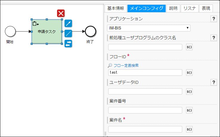Select the 申請タスク task node
The height and width of the screenshot is (137, 220).
[x=47, y=32]
